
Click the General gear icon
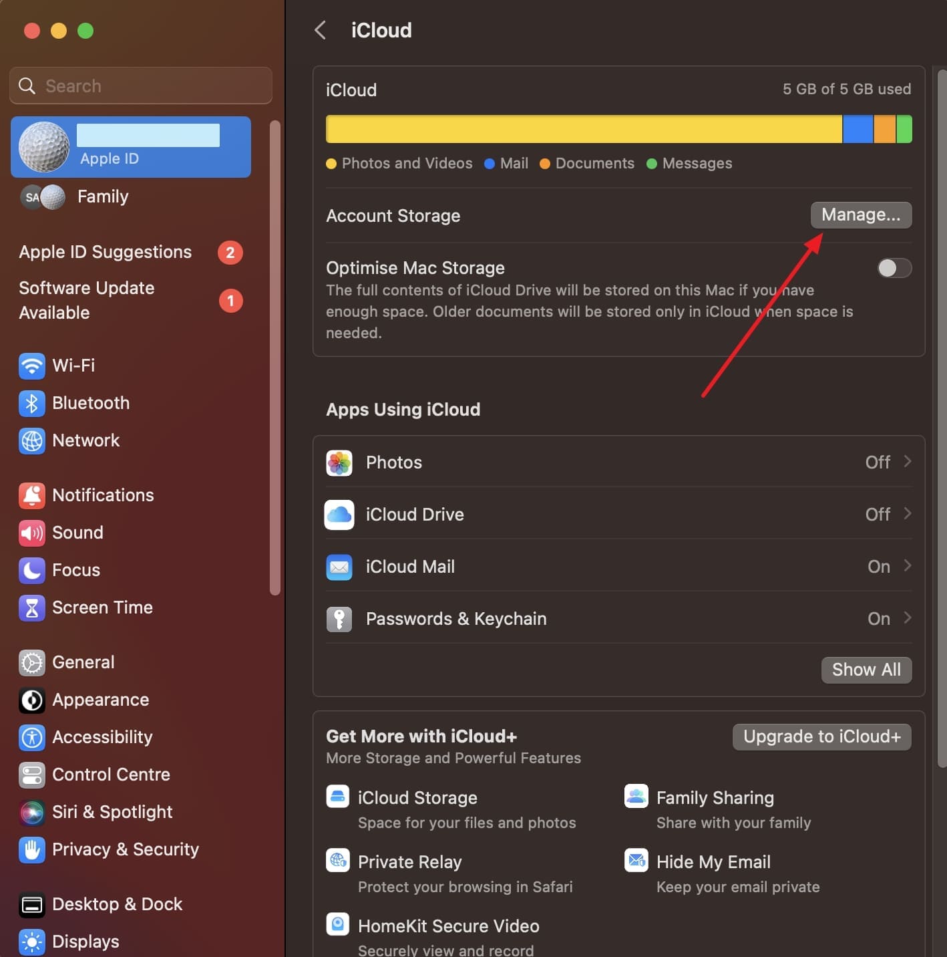click(x=32, y=662)
